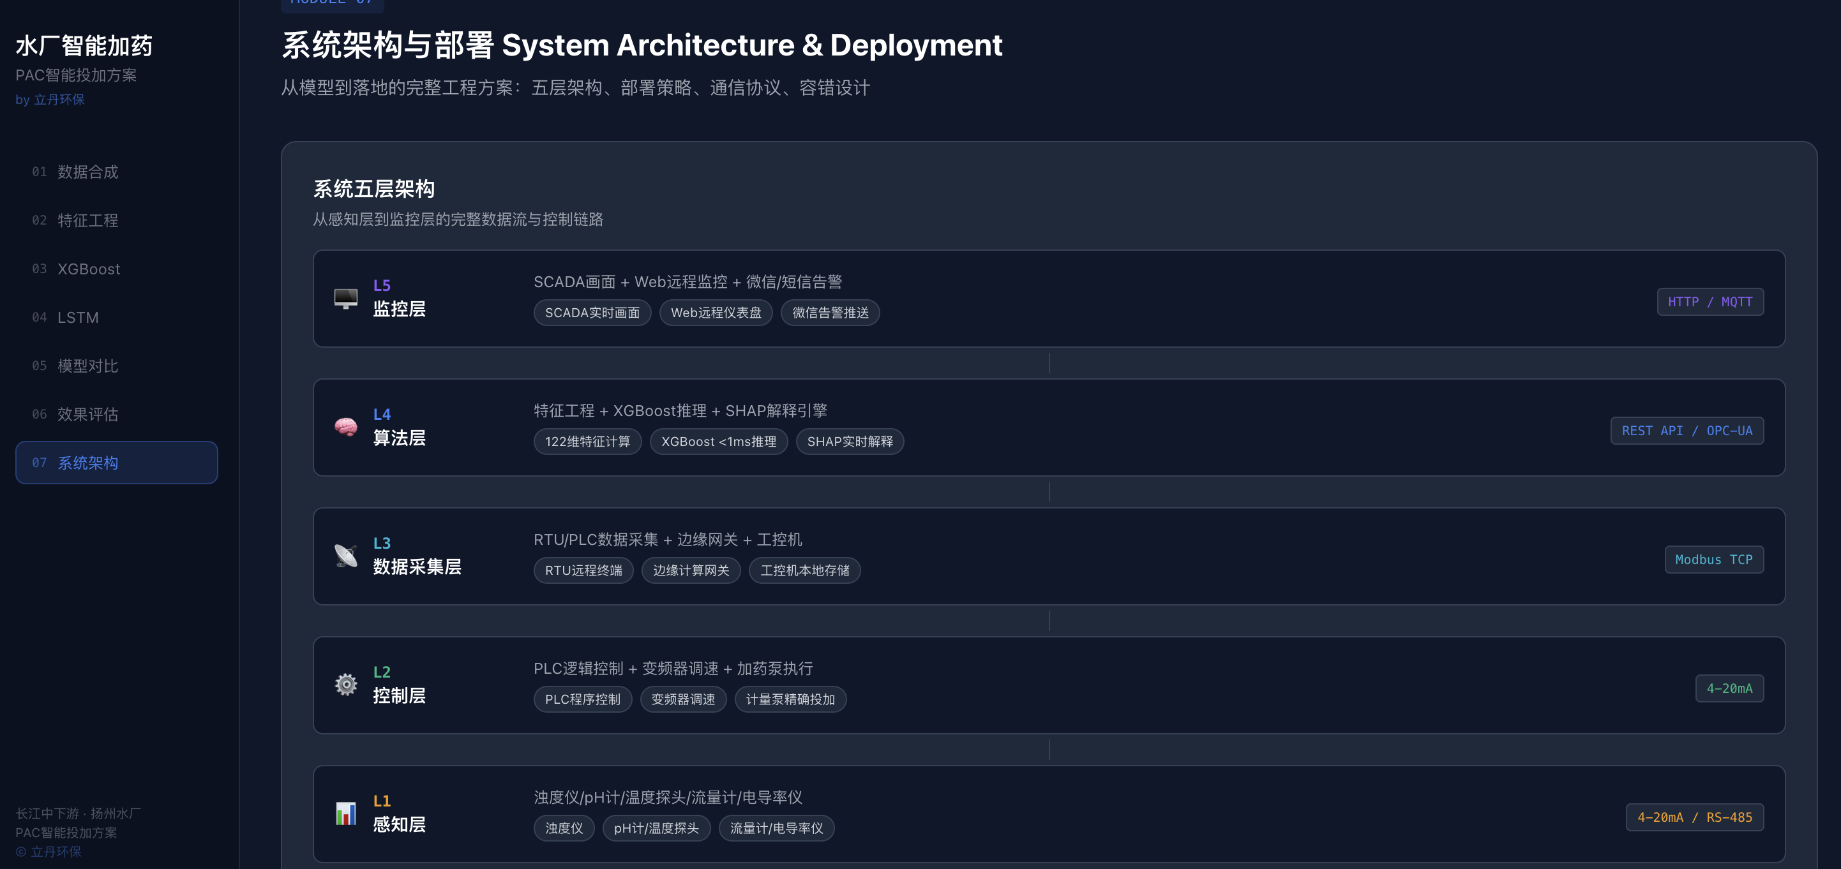Click the 边缘计算网关 tag
Image resolution: width=1841 pixels, height=869 pixels.
pyautogui.click(x=691, y=570)
